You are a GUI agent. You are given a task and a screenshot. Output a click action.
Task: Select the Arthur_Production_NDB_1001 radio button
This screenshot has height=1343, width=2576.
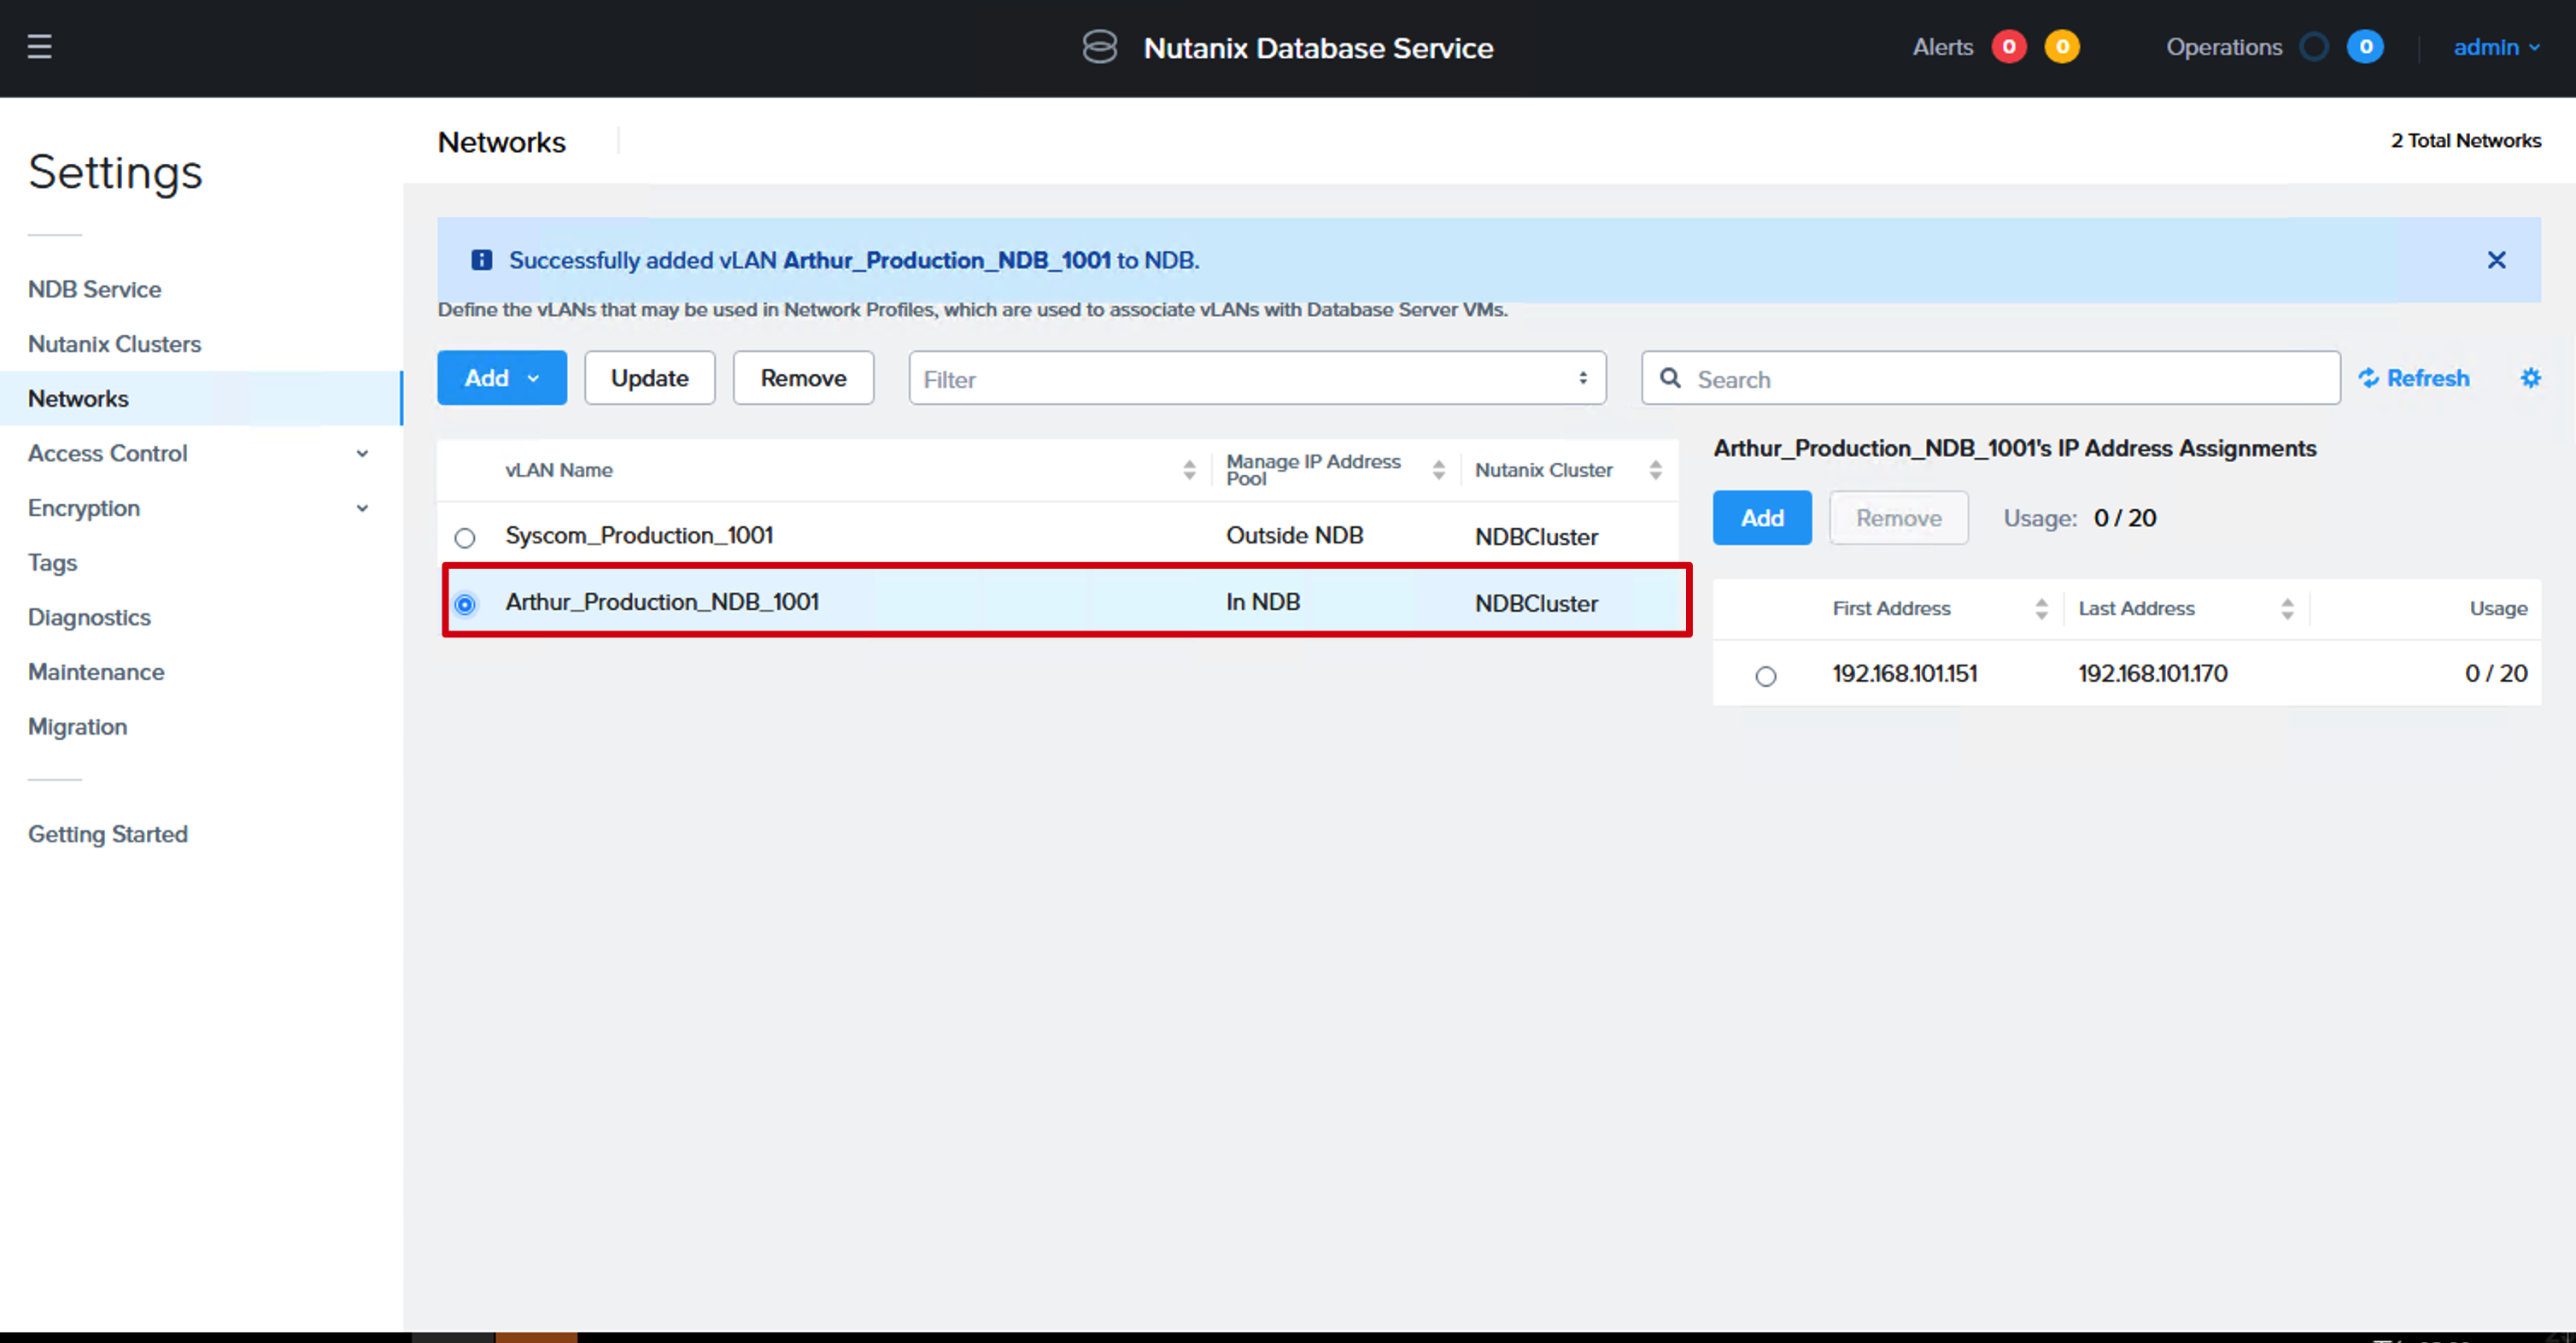tap(465, 604)
